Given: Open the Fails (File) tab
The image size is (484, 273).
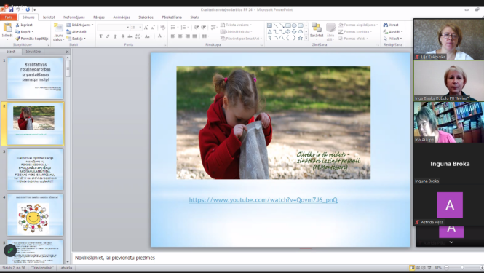Looking at the screenshot, I should (8, 17).
